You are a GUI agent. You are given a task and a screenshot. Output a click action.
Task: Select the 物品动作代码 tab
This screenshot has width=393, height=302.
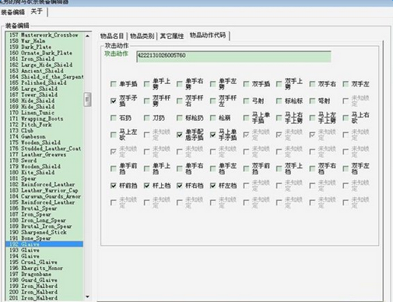[x=208, y=35]
